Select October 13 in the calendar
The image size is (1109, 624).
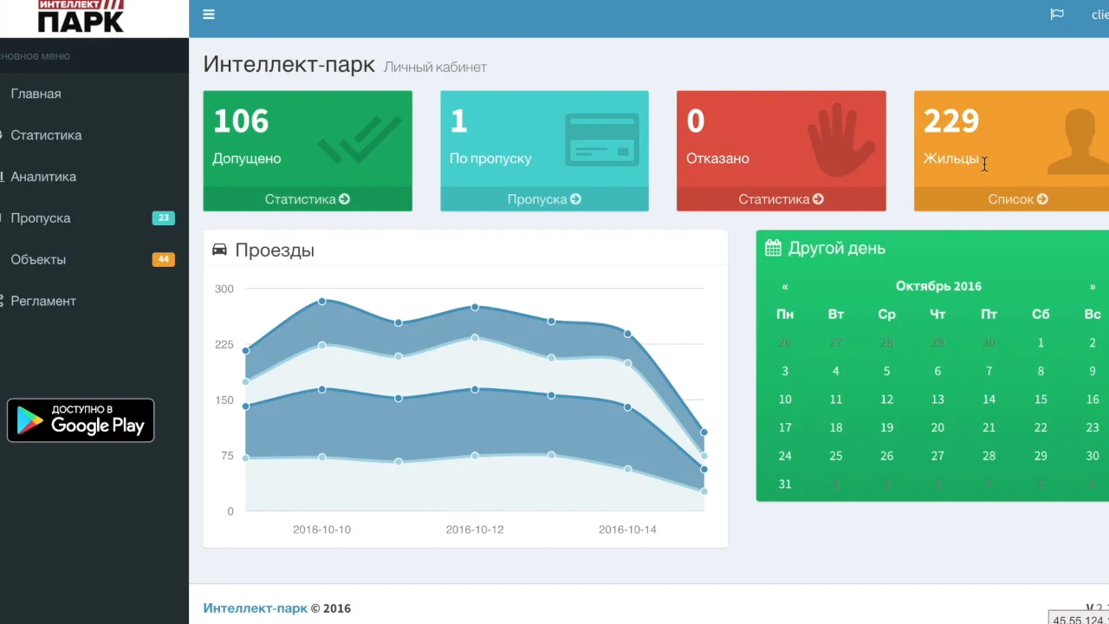coord(937,400)
